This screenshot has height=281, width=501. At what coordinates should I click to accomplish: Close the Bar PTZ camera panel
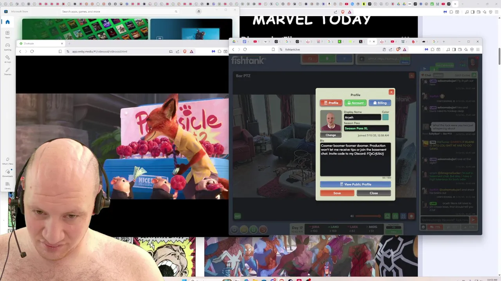coord(411,76)
